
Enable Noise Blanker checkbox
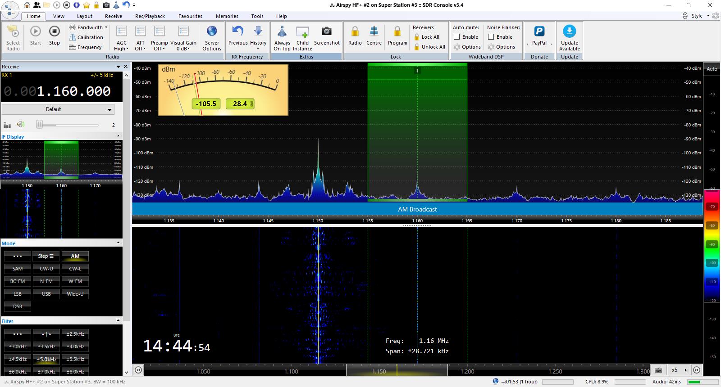pyautogui.click(x=491, y=37)
